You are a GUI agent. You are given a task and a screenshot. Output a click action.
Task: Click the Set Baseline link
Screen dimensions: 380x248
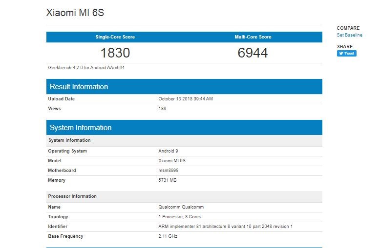pos(349,35)
